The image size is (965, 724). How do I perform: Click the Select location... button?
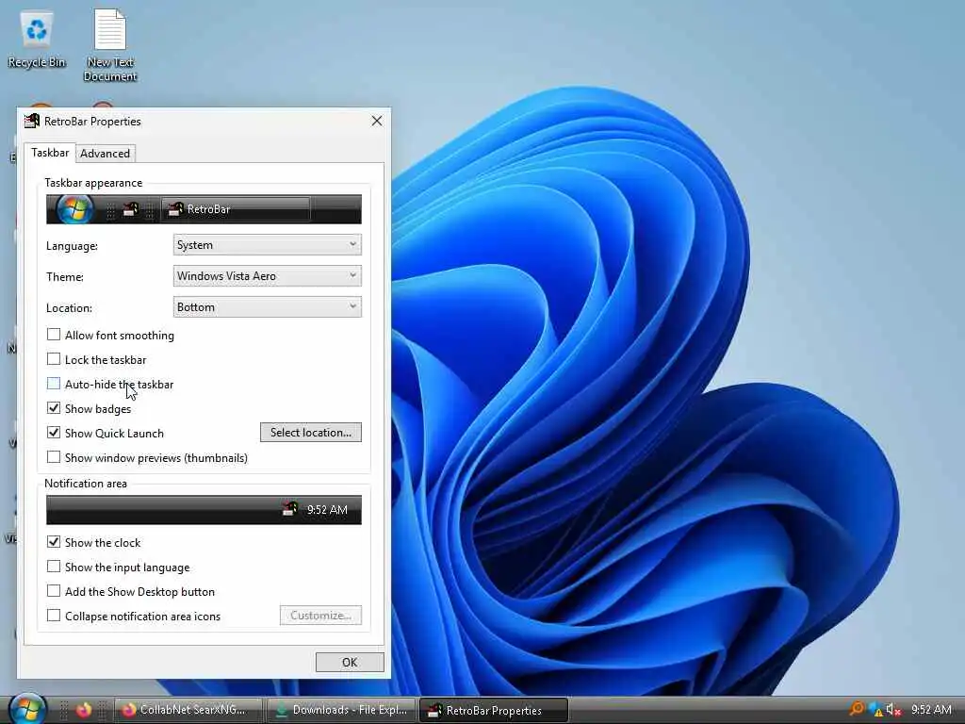(311, 432)
